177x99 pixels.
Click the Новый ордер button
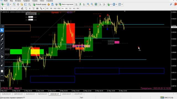pyautogui.click(x=40, y=4)
